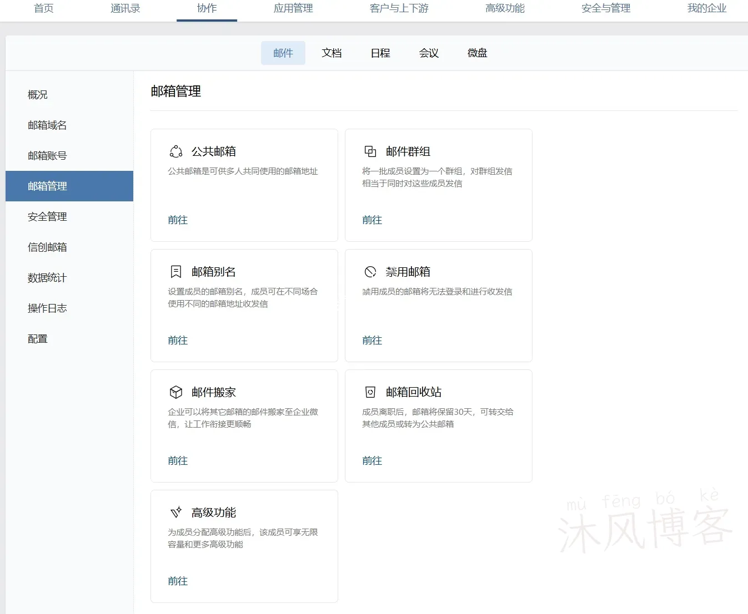Select 邮箱账号 in the sidebar
Screen dimensions: 748x614
coord(47,156)
